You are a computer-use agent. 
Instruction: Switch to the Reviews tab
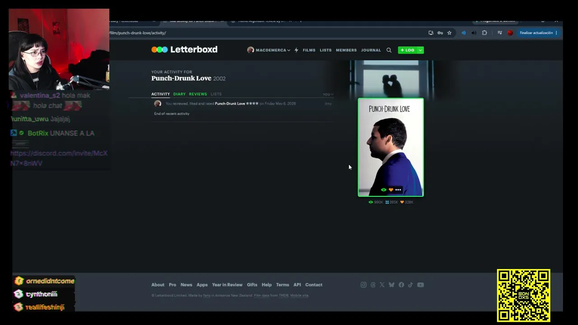[x=198, y=94]
